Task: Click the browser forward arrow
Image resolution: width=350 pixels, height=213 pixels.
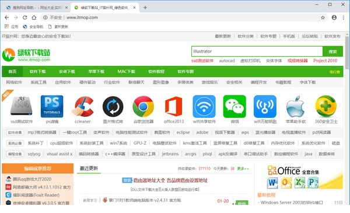Action: (x=16, y=18)
